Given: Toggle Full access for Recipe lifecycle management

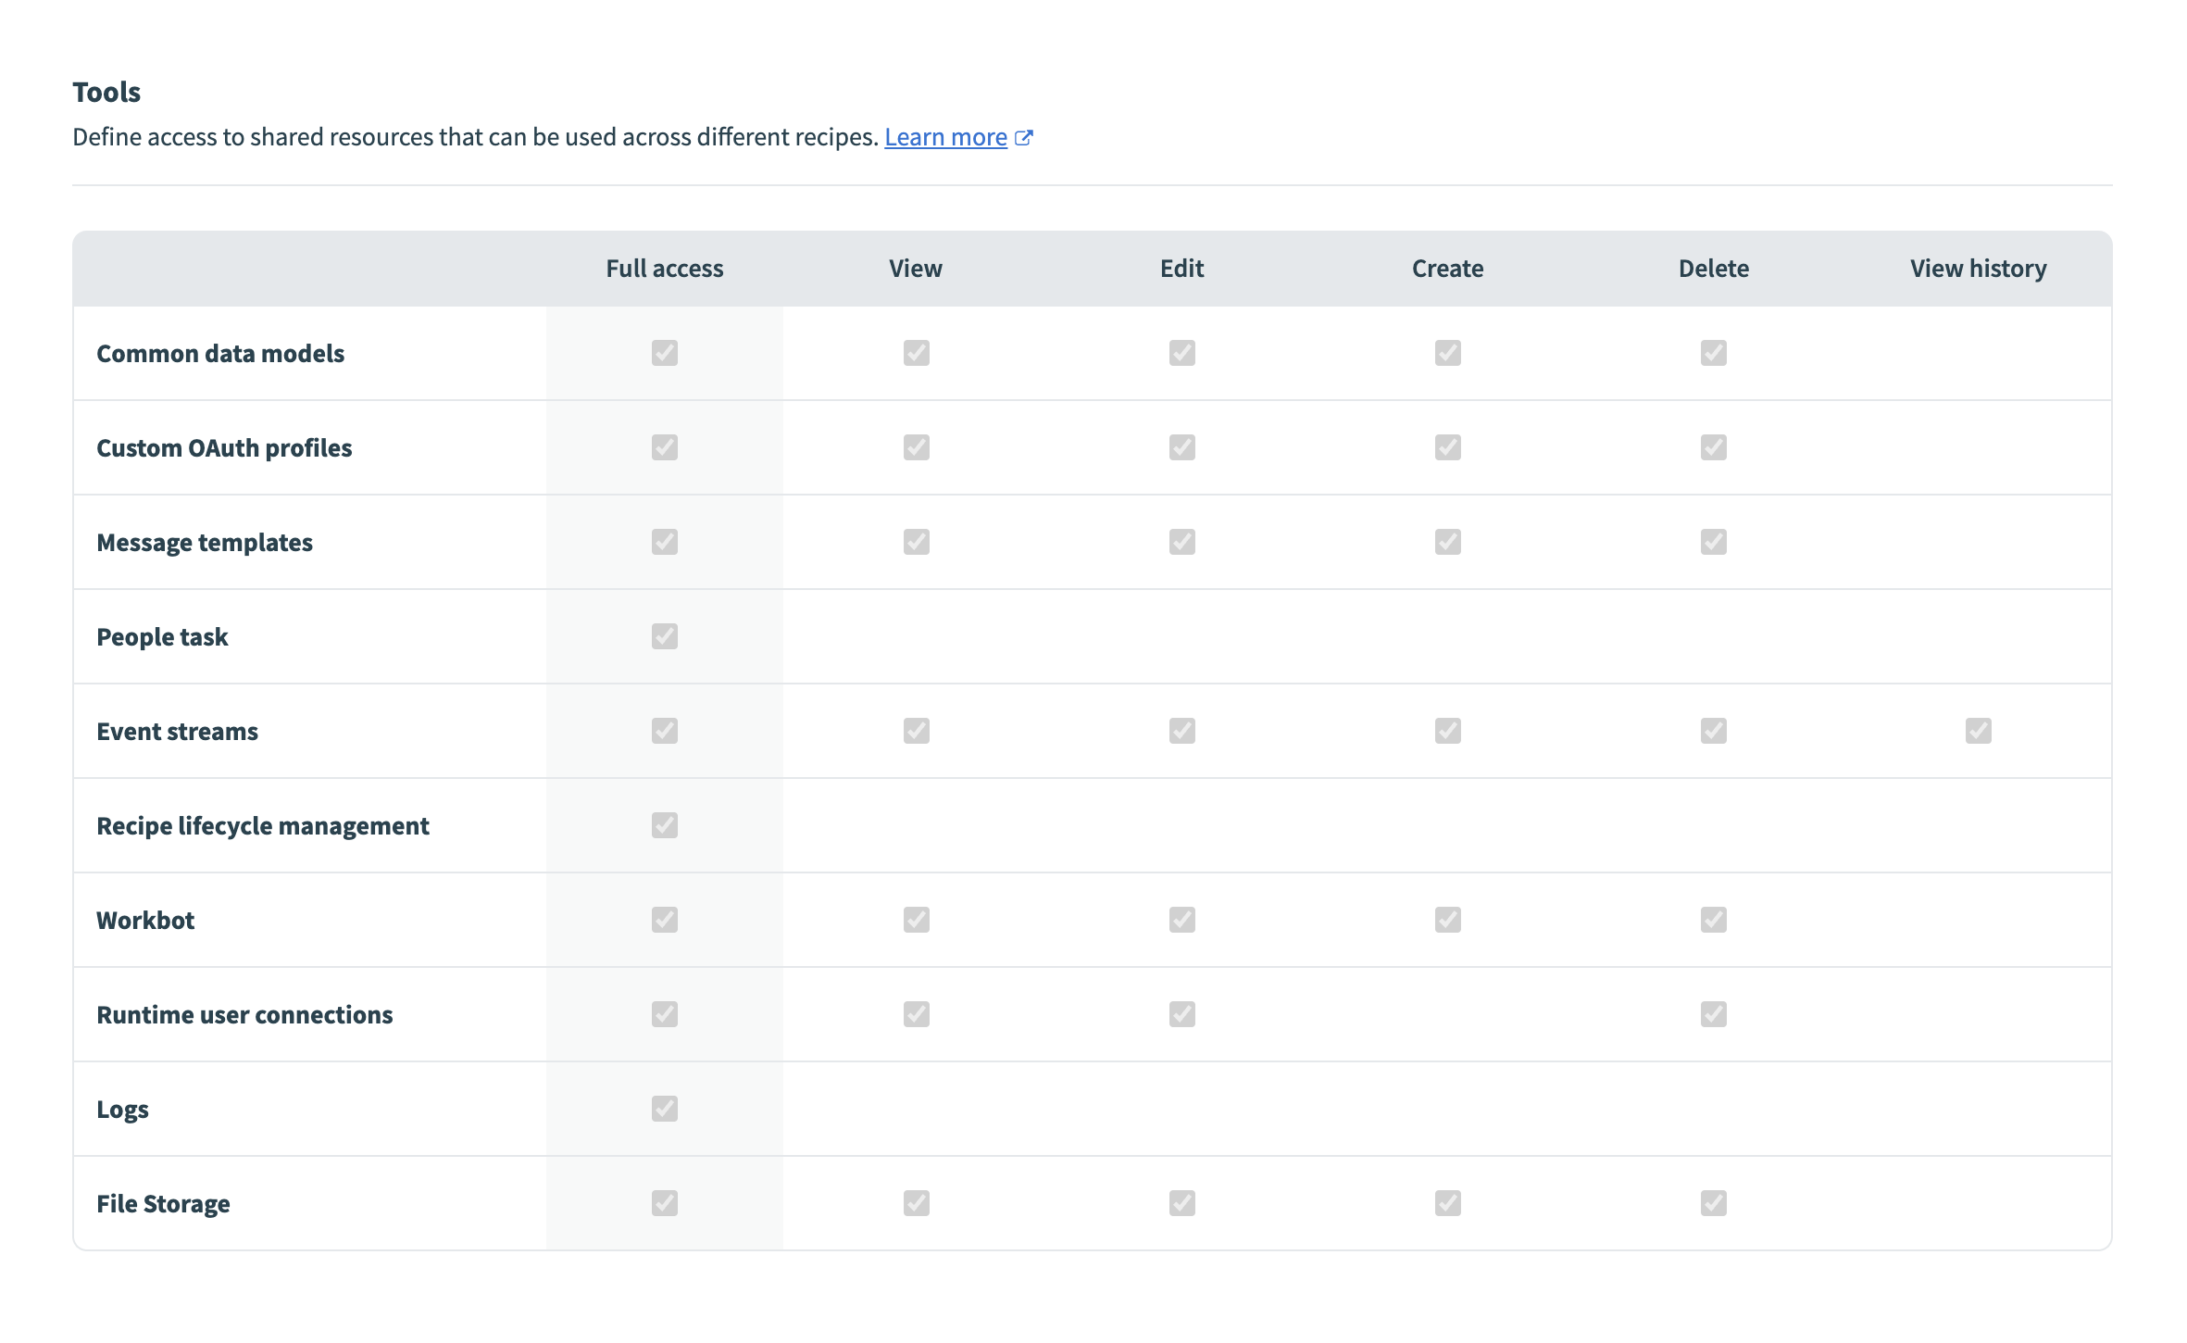Looking at the screenshot, I should pyautogui.click(x=664, y=825).
